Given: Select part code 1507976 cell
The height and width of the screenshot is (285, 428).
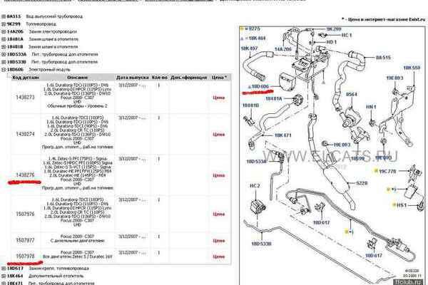Looking at the screenshot, I should [x=26, y=214].
